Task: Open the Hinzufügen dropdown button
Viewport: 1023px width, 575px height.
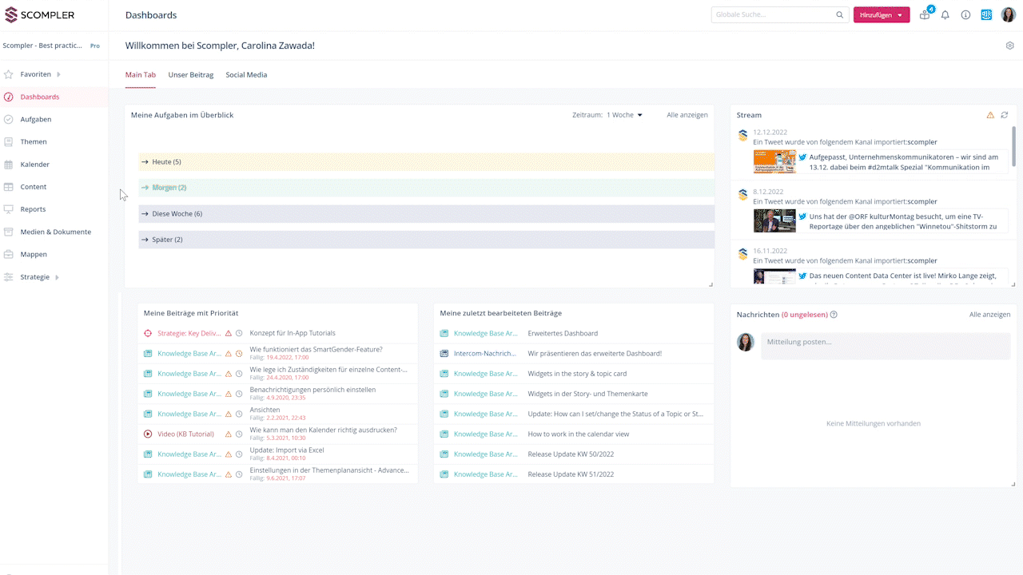Action: (x=881, y=15)
